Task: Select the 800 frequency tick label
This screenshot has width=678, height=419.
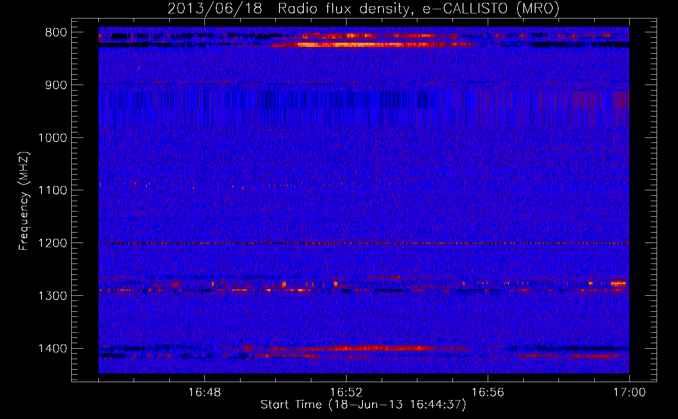Action: [56, 33]
